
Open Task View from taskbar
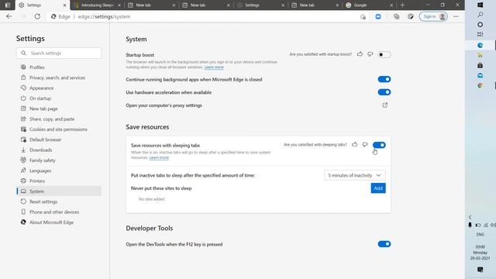(480, 34)
